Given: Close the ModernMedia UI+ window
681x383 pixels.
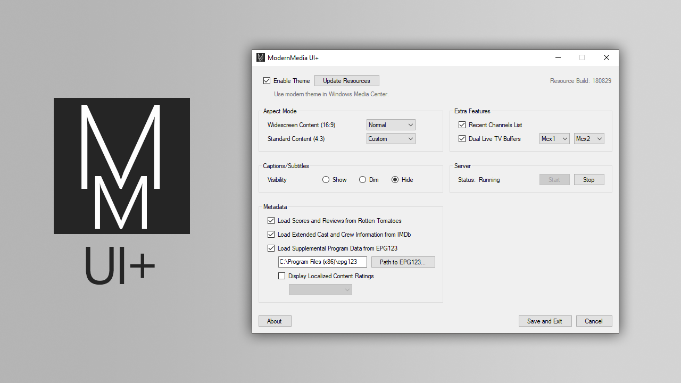Looking at the screenshot, I should tap(606, 57).
